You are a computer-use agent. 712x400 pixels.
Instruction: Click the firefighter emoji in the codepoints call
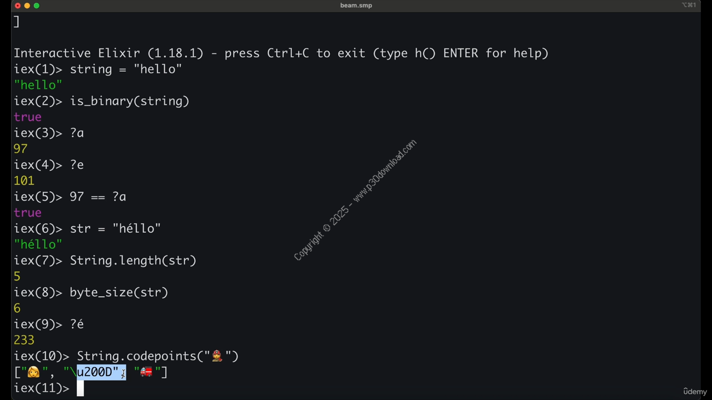(x=217, y=356)
